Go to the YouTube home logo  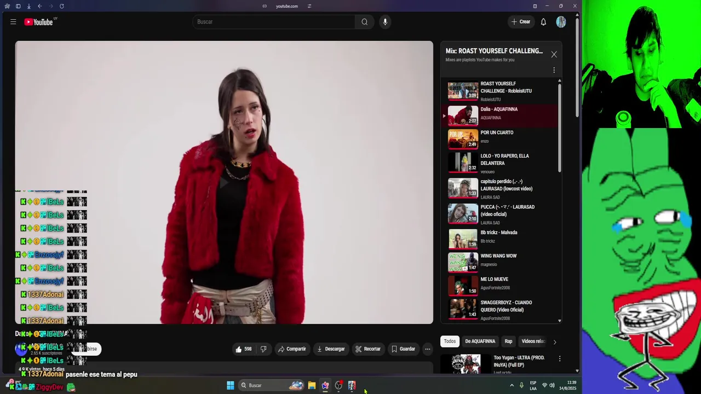point(38,22)
